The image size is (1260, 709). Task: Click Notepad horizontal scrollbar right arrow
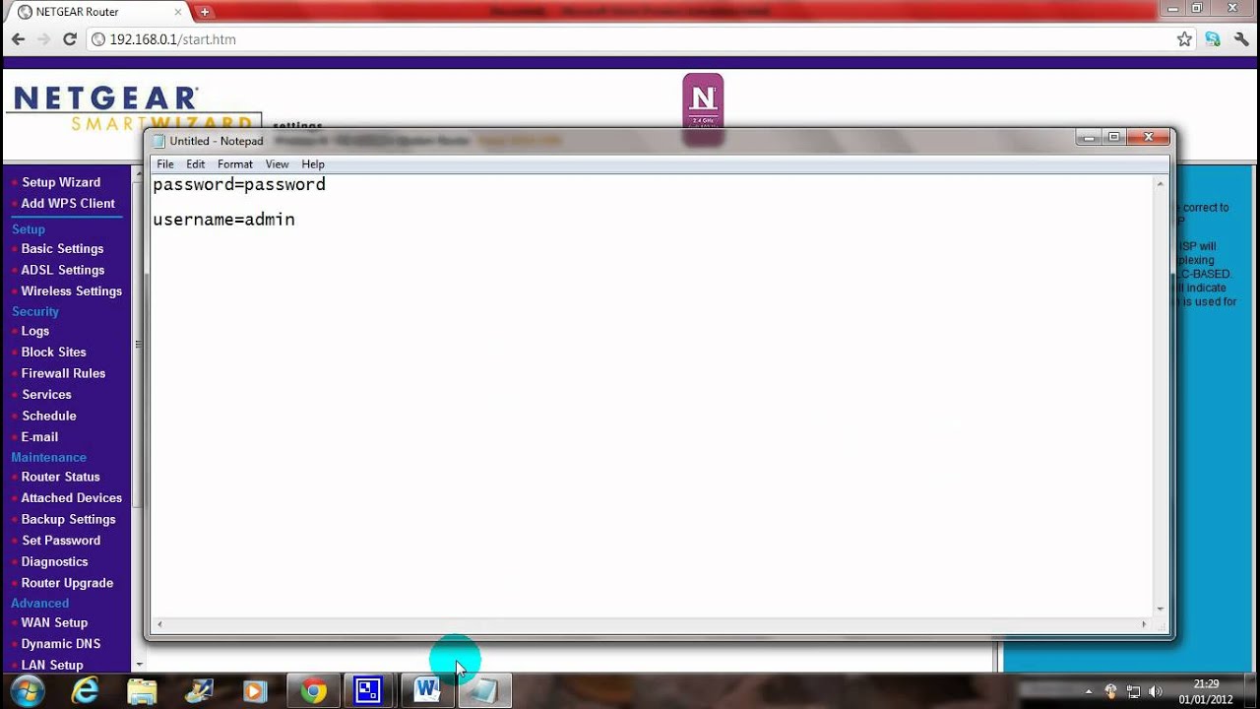(x=1144, y=624)
